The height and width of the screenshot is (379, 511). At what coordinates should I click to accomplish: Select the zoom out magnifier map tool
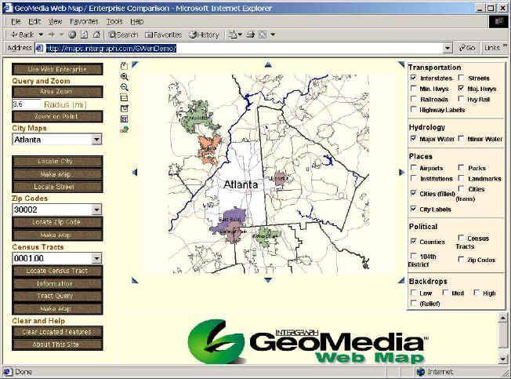pos(124,87)
